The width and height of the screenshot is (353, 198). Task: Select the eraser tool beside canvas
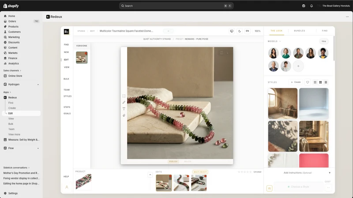124,115
